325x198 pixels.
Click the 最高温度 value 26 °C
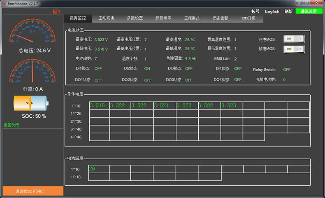point(190,40)
